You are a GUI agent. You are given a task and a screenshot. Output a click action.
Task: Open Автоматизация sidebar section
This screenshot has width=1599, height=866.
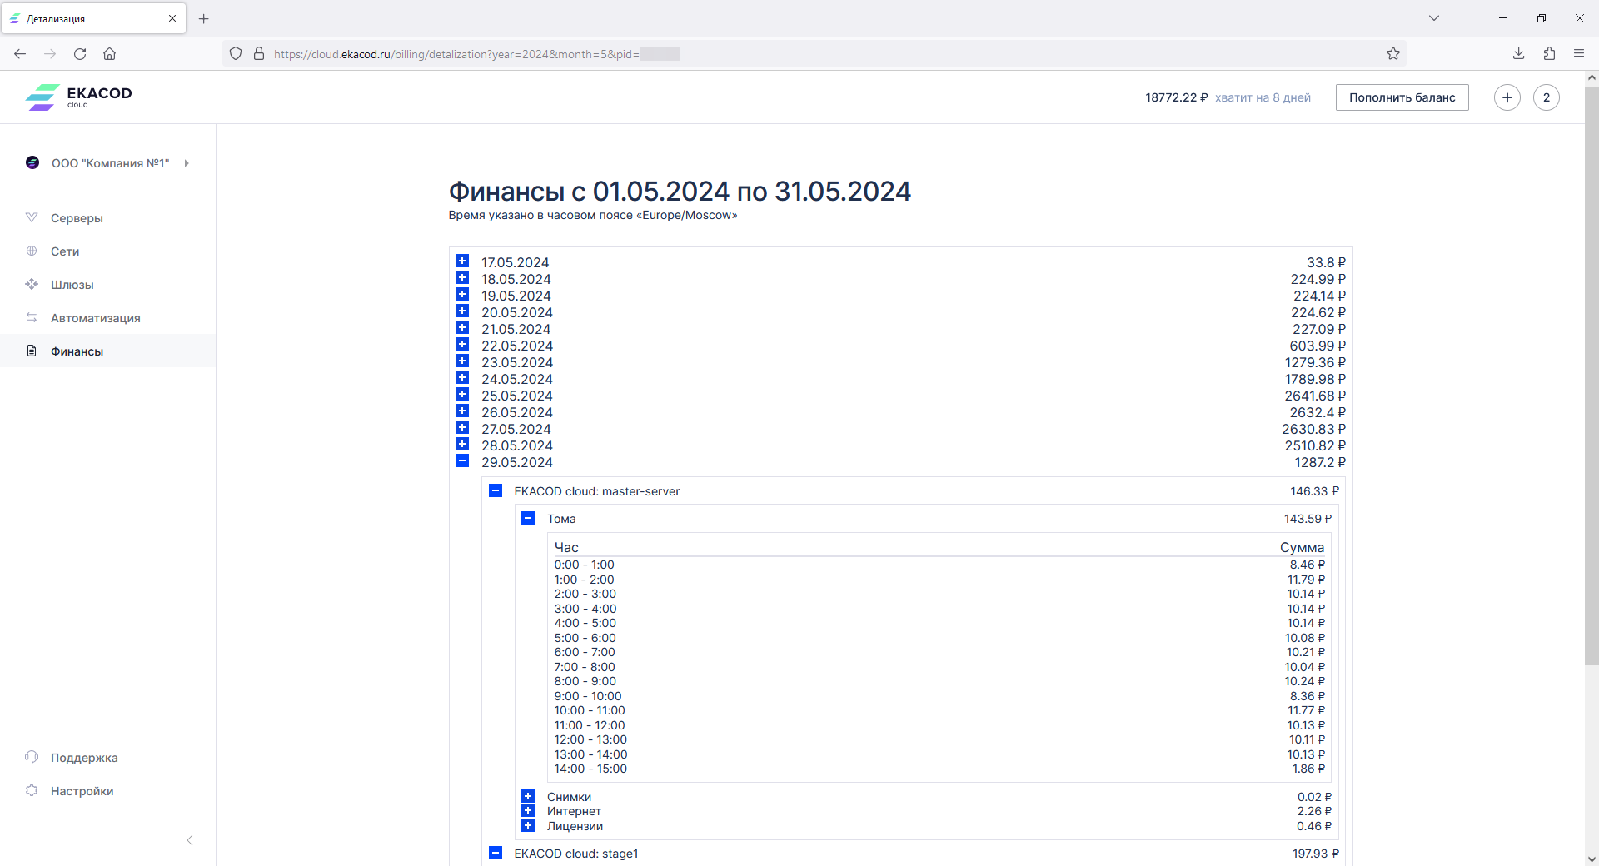(x=95, y=318)
